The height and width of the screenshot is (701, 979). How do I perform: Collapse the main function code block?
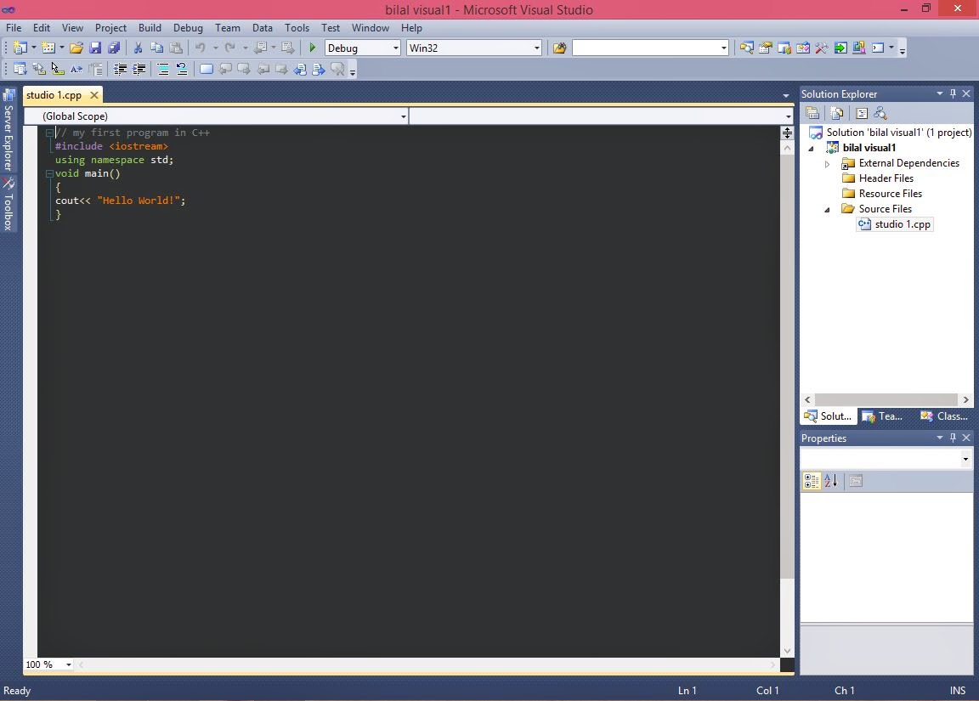[x=49, y=173]
